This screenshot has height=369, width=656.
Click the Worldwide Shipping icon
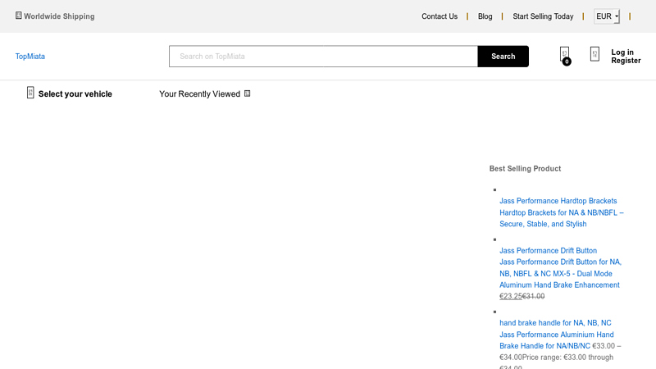point(19,16)
